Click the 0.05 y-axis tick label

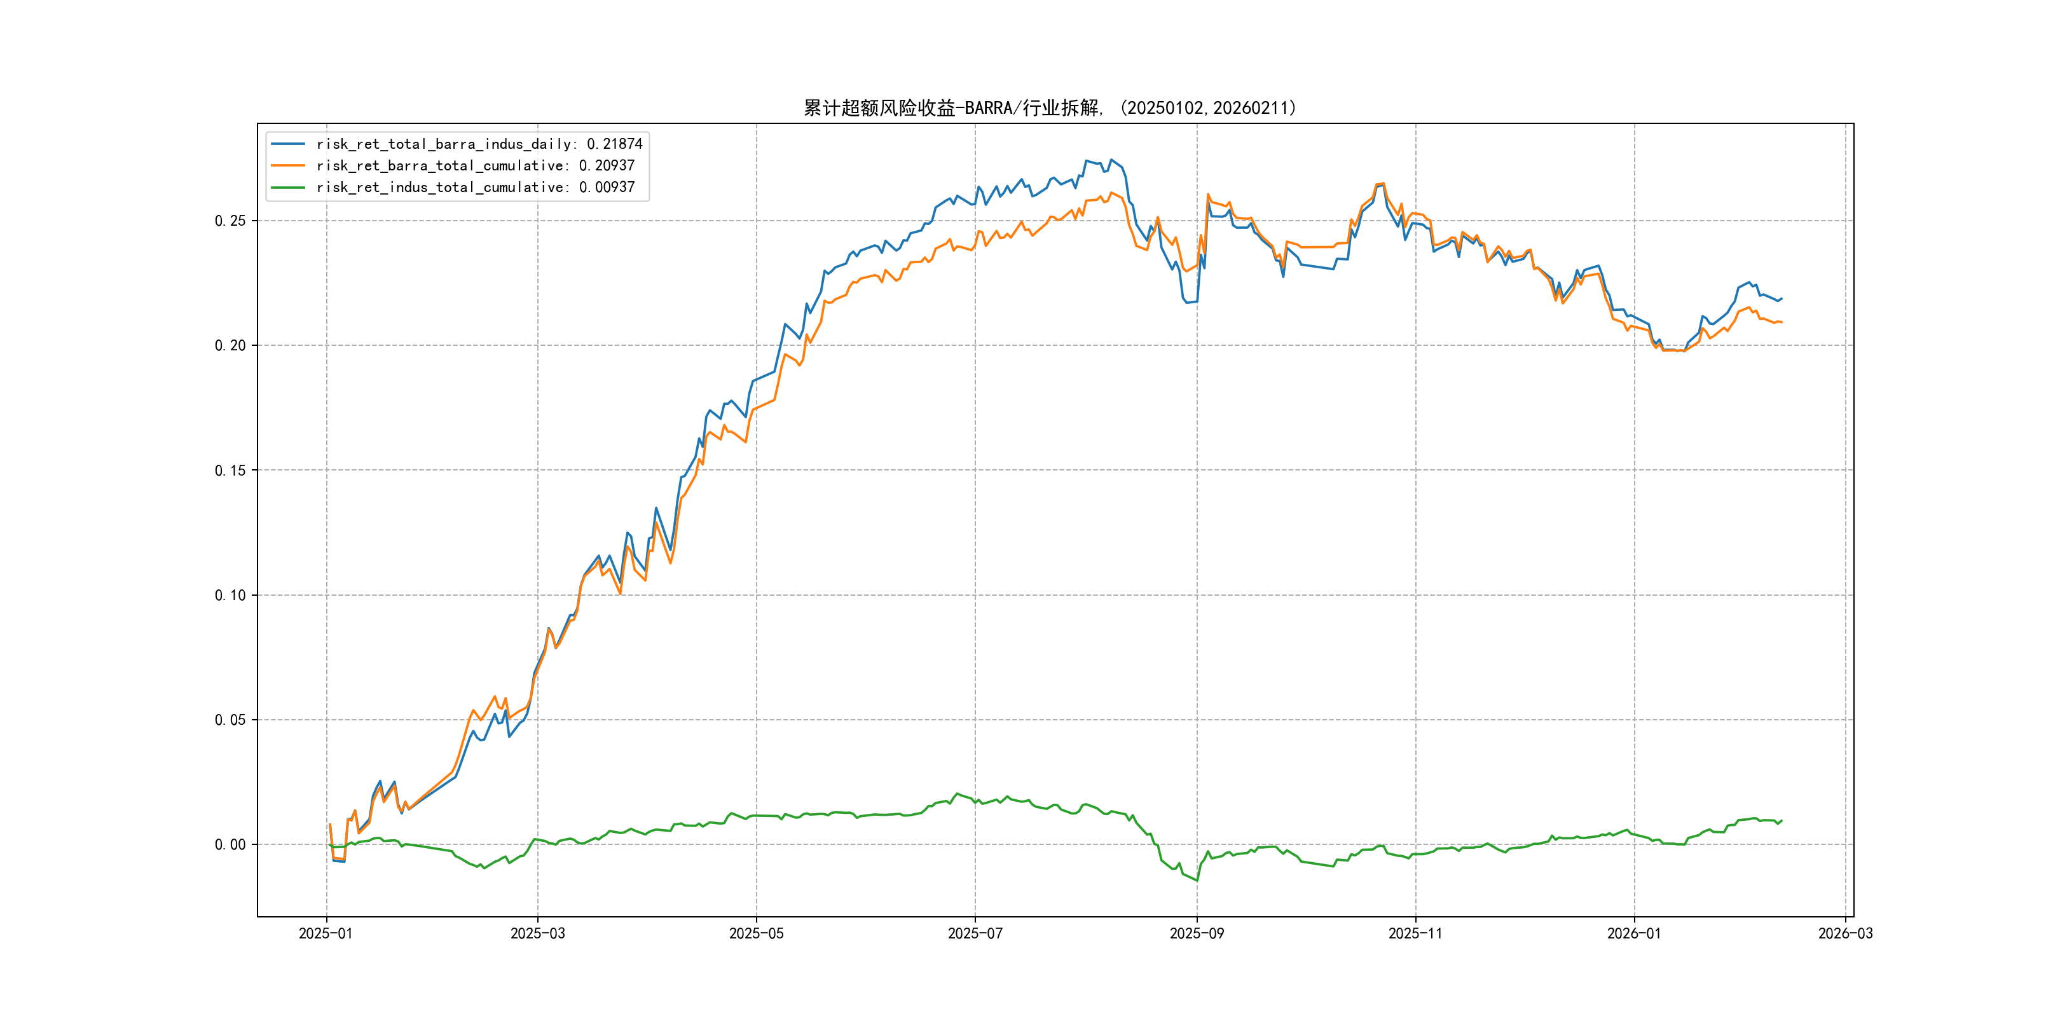[x=230, y=720]
